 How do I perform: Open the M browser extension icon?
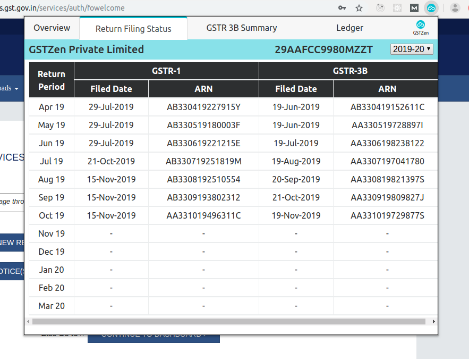click(x=414, y=8)
